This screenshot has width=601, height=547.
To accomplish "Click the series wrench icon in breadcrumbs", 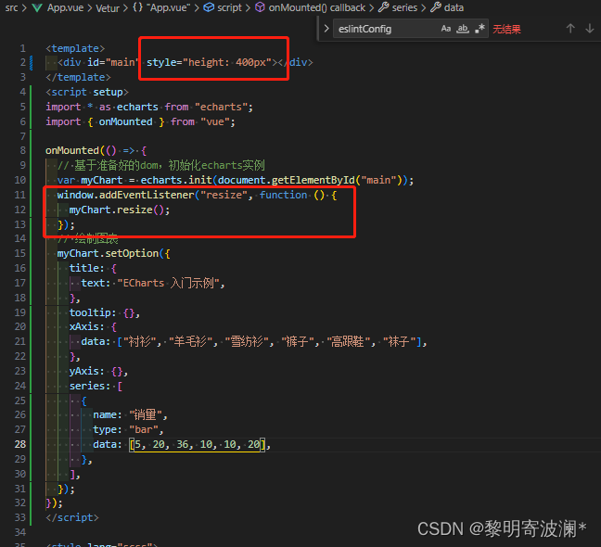I will tap(383, 7).
